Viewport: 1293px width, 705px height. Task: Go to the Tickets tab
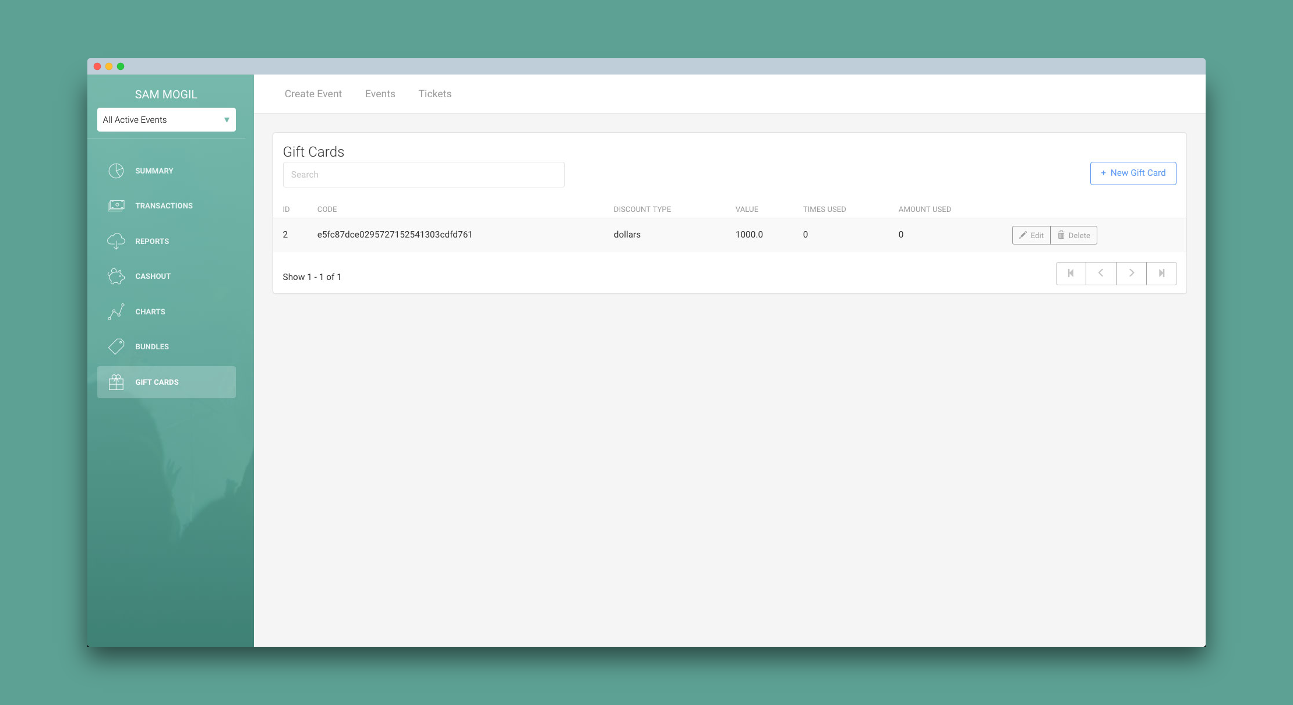[434, 94]
